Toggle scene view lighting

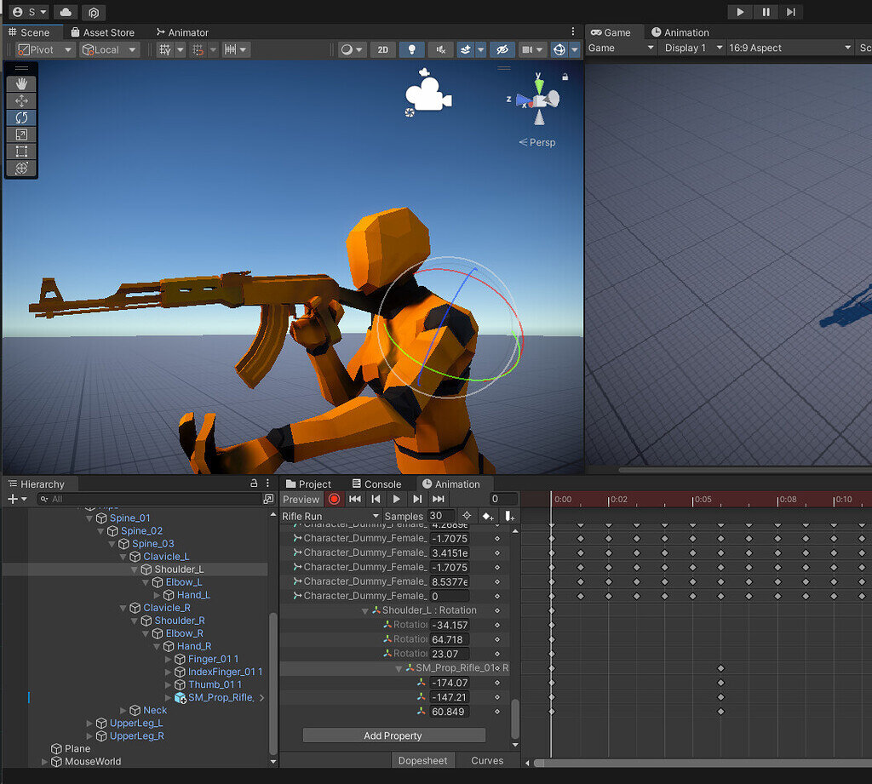point(413,49)
